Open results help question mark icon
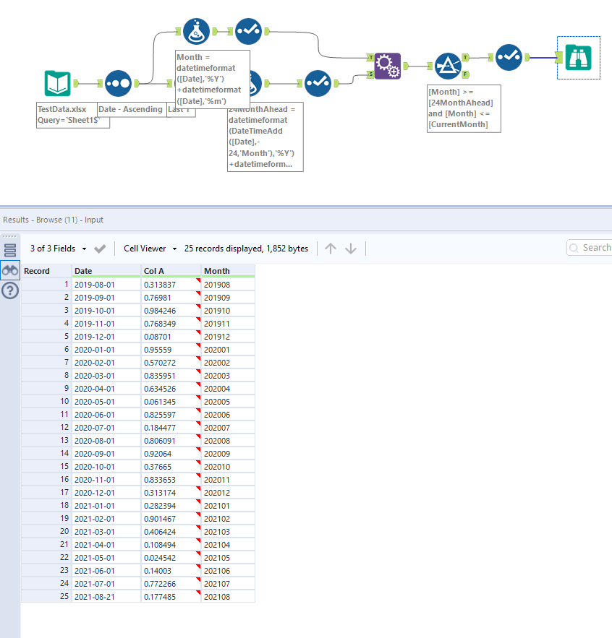Image resolution: width=612 pixels, height=638 pixels. 10,290
